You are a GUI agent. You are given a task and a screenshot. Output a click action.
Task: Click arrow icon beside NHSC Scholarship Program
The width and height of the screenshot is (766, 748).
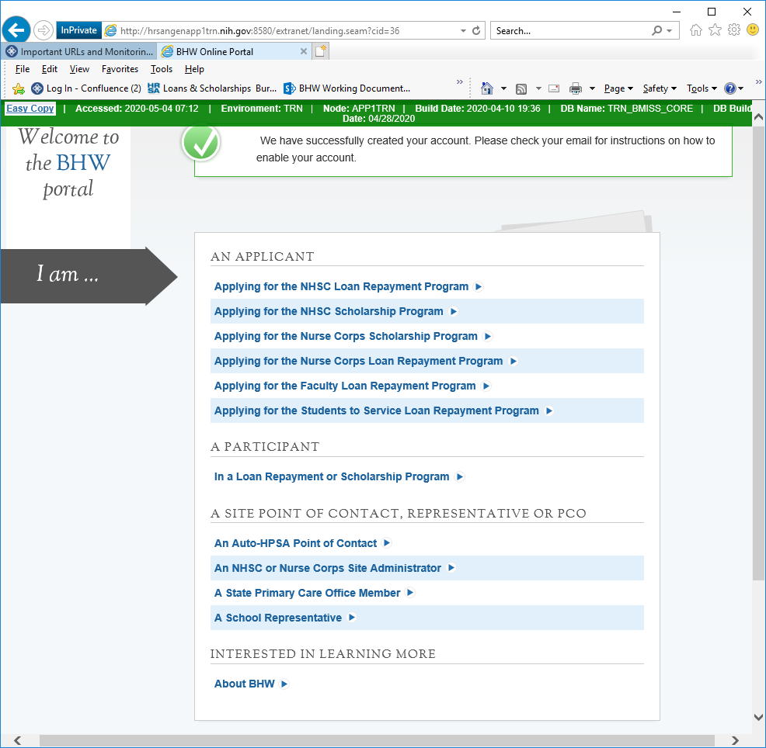pyautogui.click(x=454, y=311)
